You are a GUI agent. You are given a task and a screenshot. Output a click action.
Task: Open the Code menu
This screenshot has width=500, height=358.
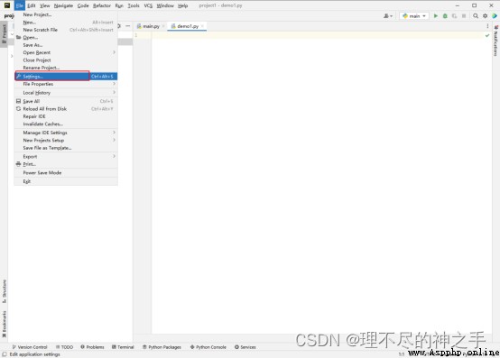83,5
